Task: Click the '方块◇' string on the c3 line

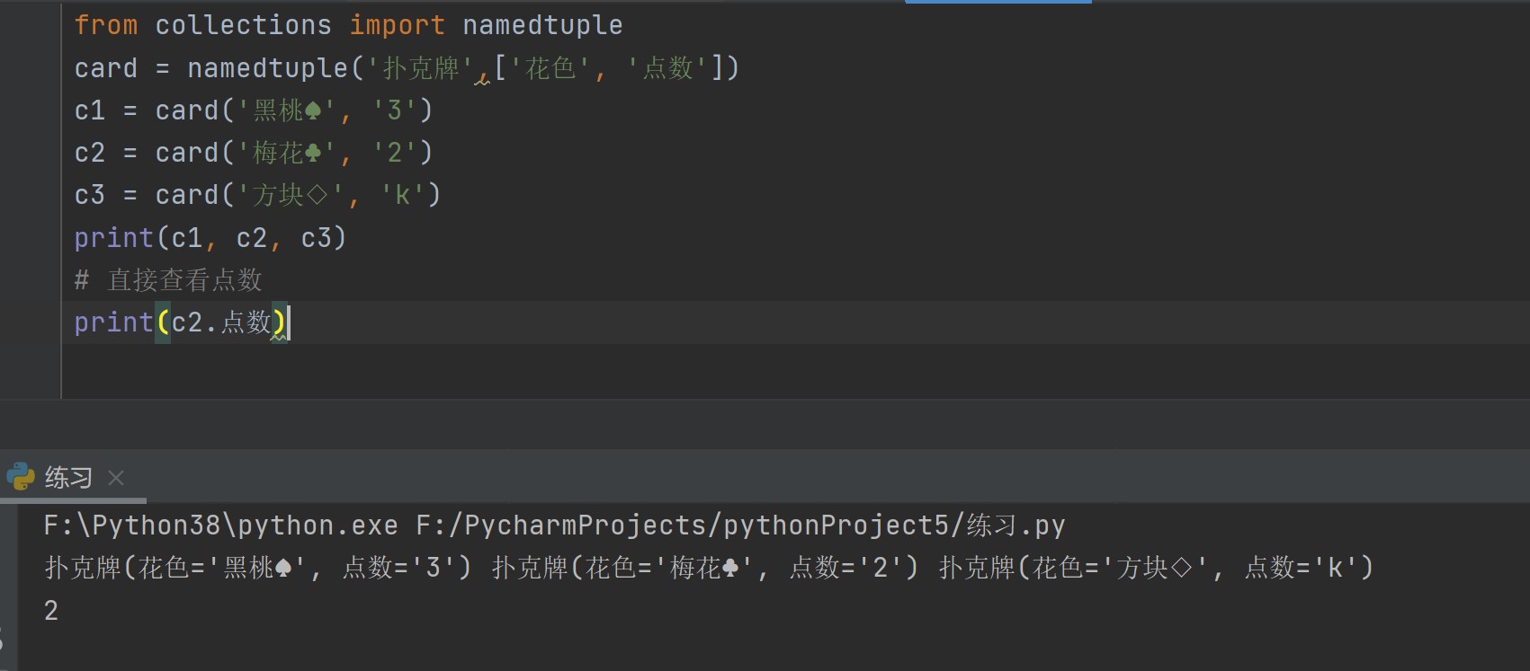Action: click(290, 195)
